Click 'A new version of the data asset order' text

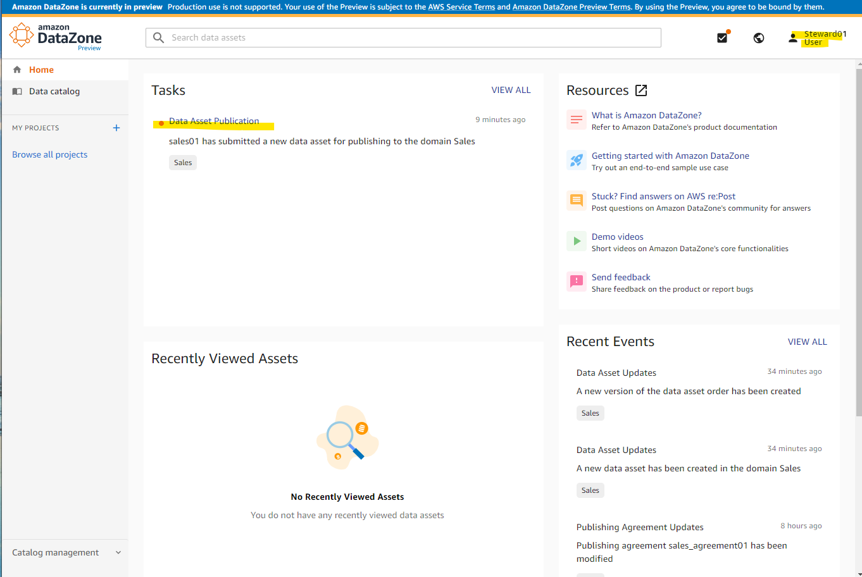pos(689,391)
